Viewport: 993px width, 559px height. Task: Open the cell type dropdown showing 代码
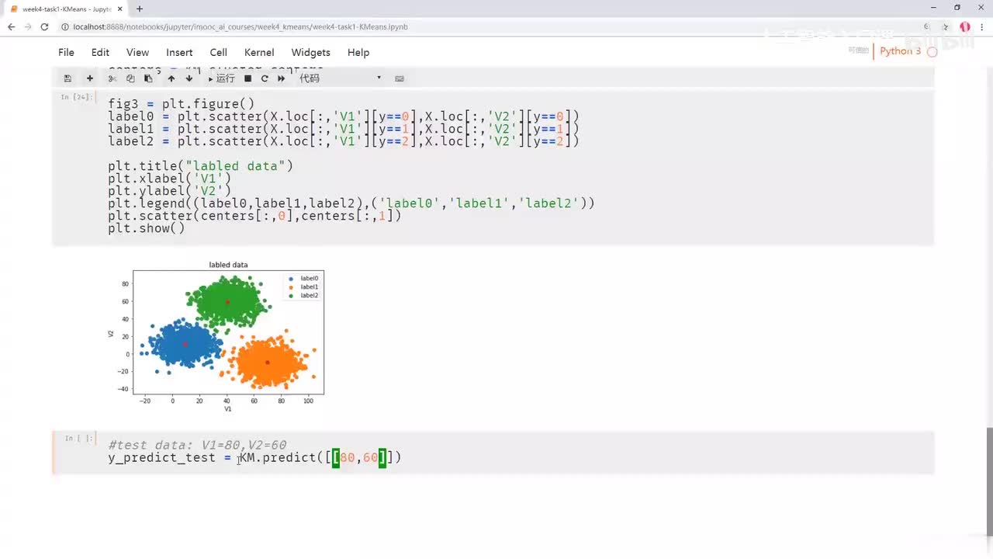point(340,78)
